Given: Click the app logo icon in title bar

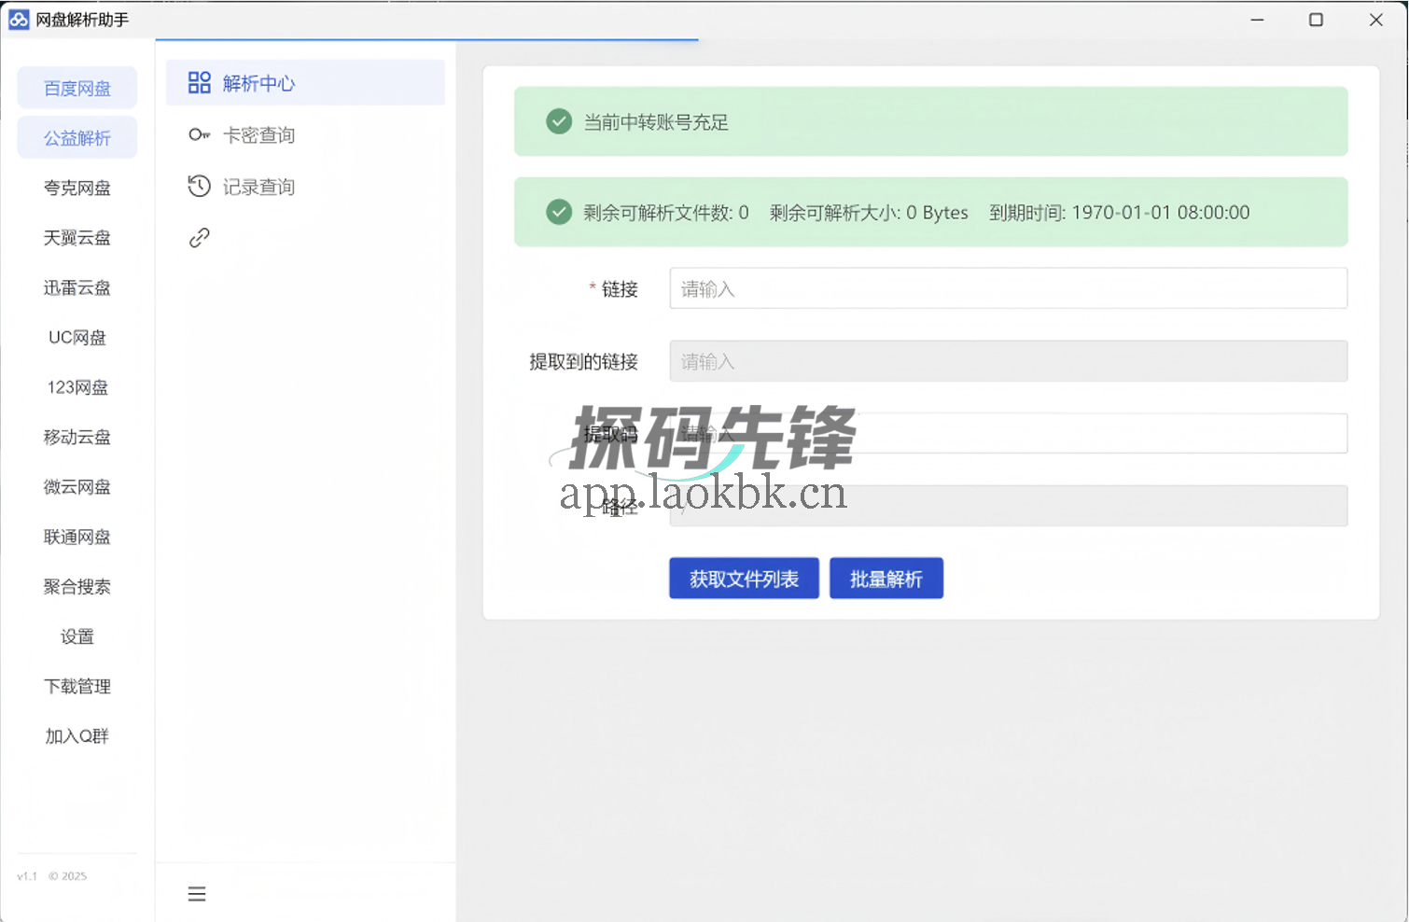Looking at the screenshot, I should click(19, 20).
